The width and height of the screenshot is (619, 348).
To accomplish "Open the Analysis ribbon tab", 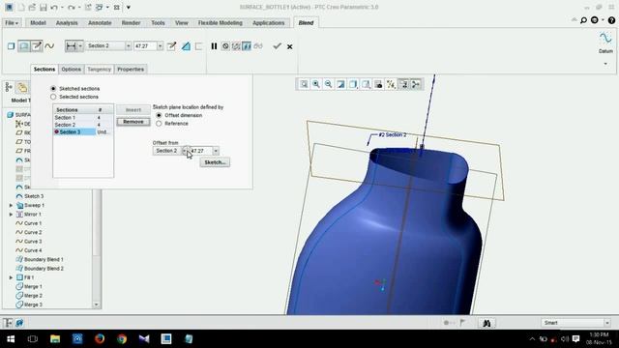I will [x=67, y=23].
